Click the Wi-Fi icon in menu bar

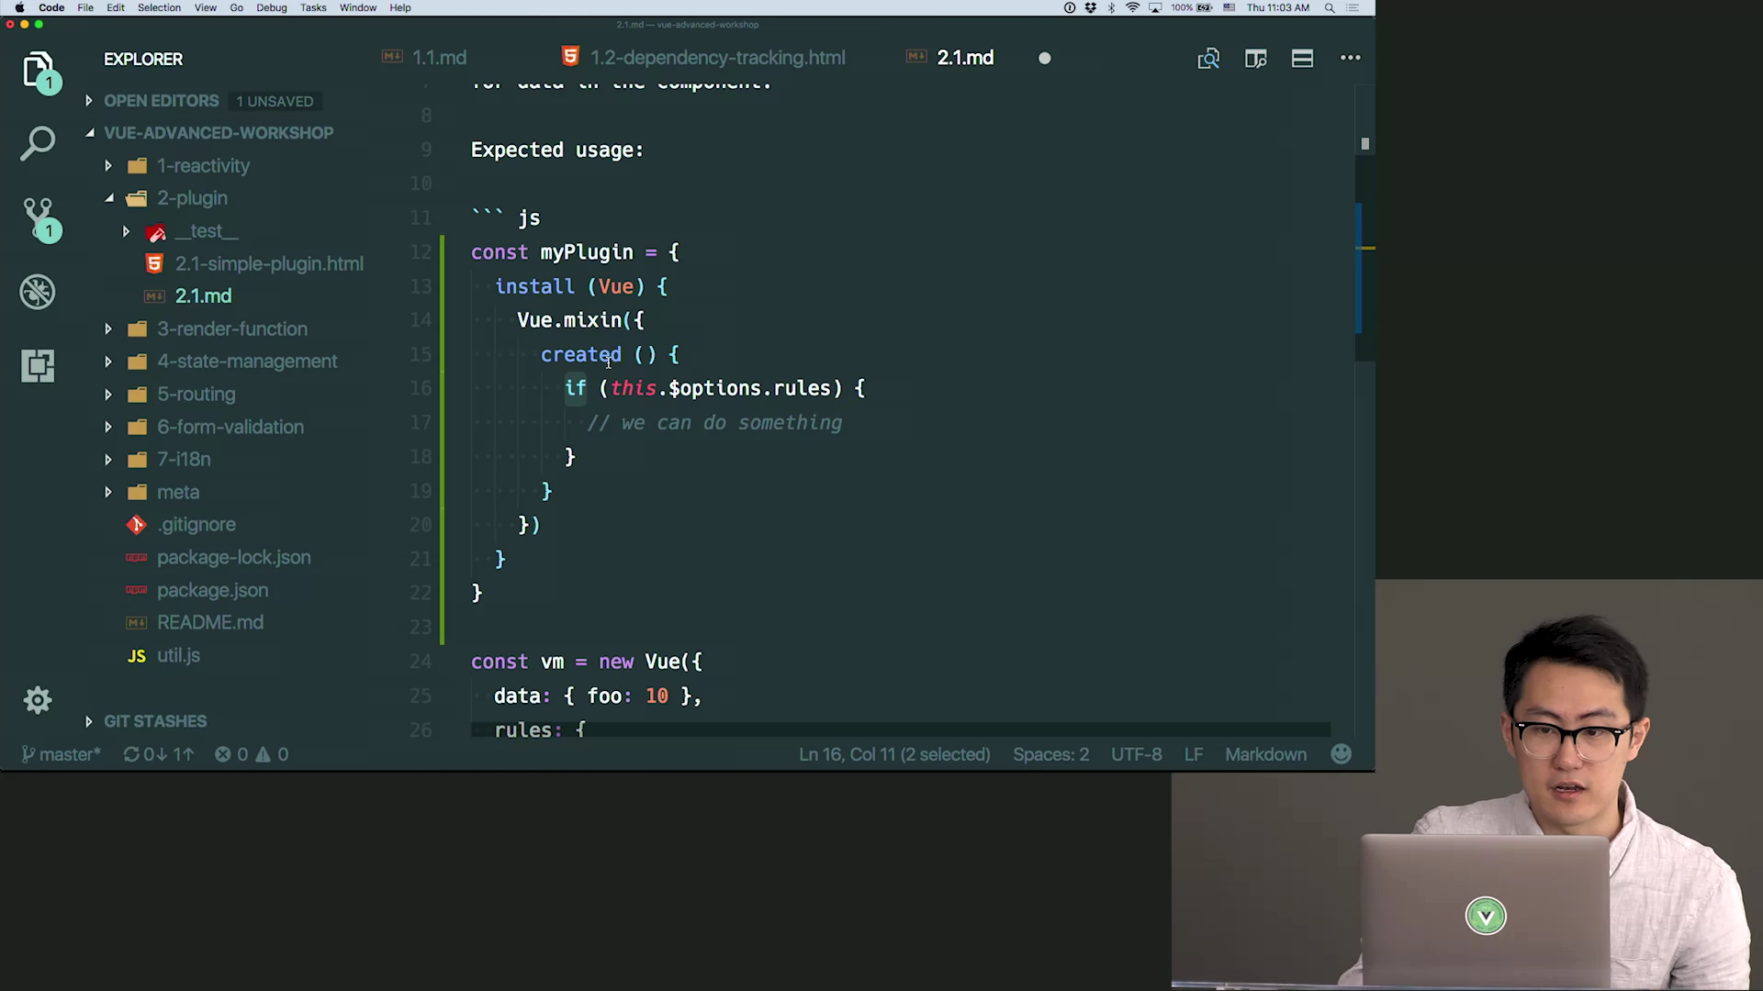1132,7
